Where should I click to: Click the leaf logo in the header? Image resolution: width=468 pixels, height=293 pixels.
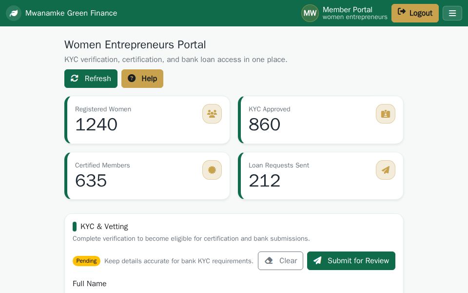(x=14, y=13)
